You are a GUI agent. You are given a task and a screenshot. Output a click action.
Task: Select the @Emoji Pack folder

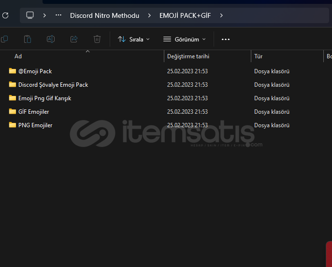[35, 71]
